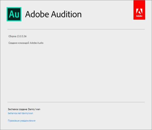Click the Сборка 13.0.5.36 build text

[17, 36]
